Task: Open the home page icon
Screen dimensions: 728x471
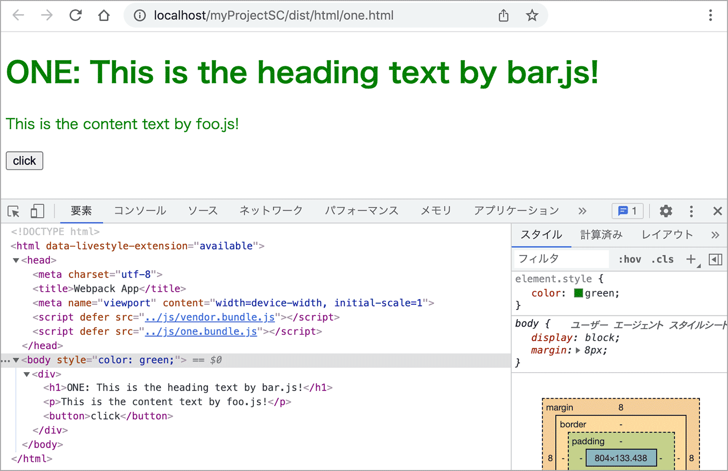Action: [104, 16]
